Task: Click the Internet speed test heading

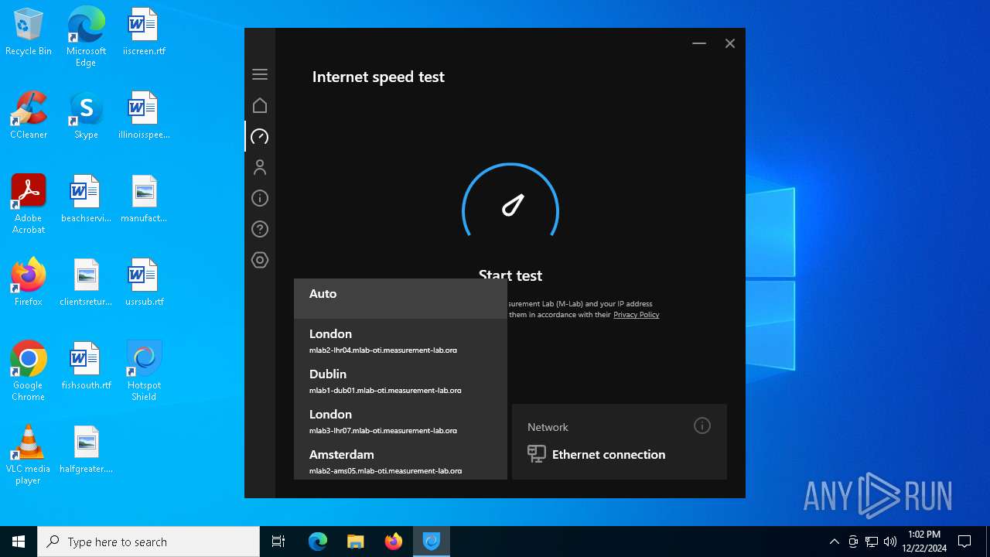Action: pos(378,77)
